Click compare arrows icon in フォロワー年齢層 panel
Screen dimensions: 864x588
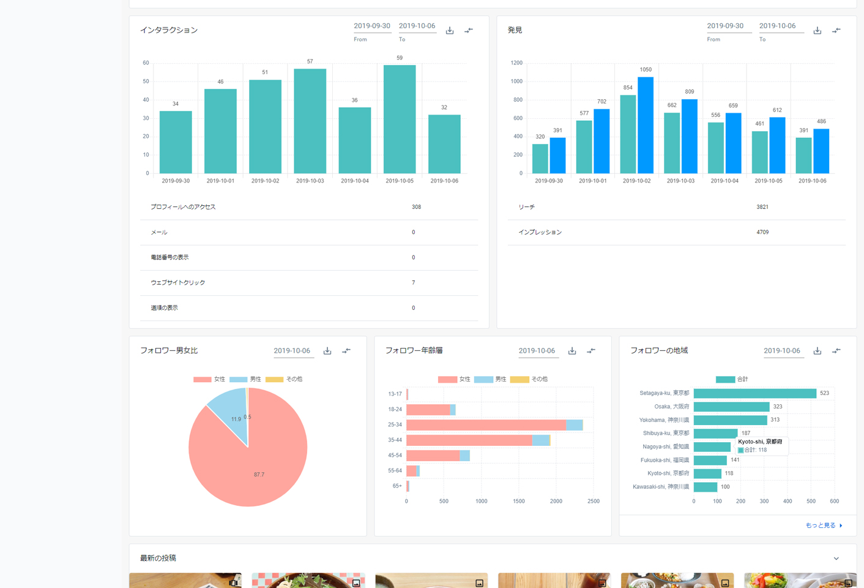pos(591,351)
